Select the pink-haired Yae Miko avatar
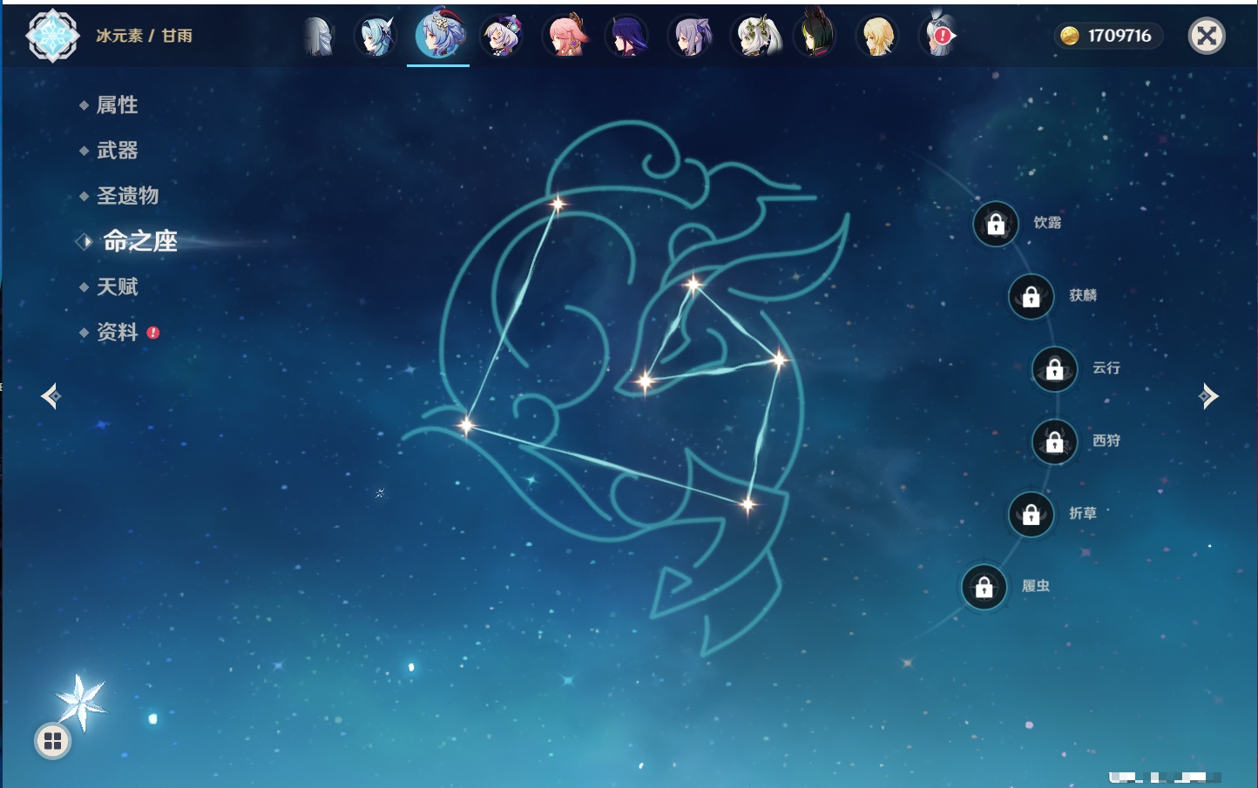1258x788 pixels. click(566, 37)
